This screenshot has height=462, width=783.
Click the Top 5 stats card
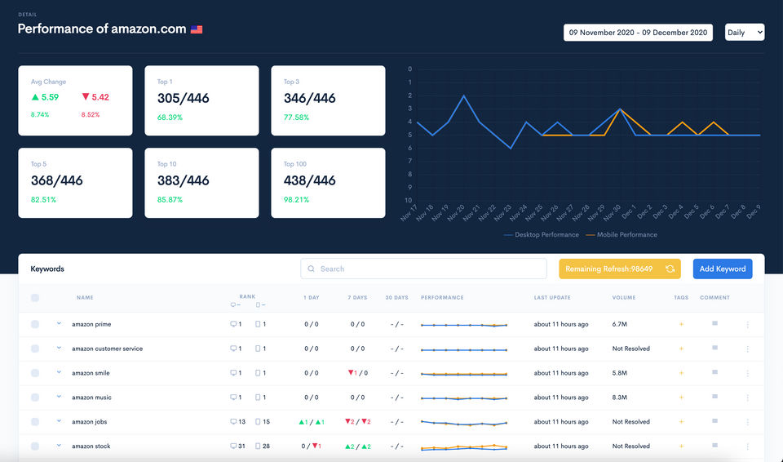tap(75, 183)
